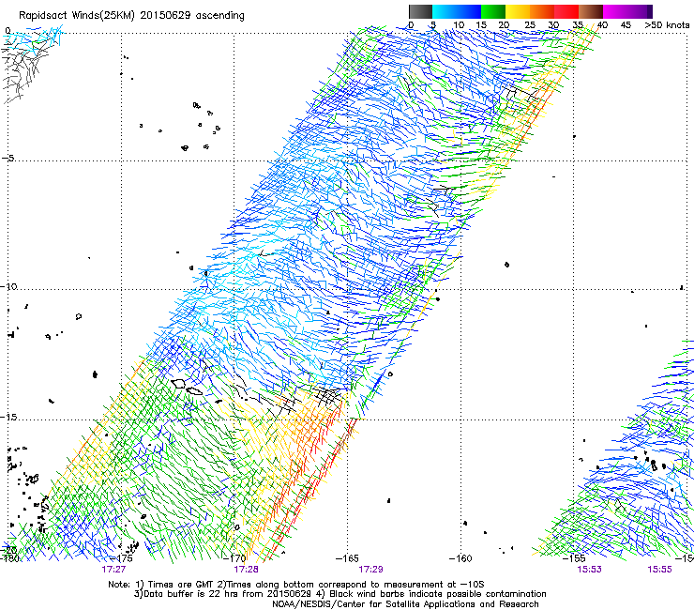Click the note line 'Data buffer is 22 hrs'
The width and height of the screenshot is (694, 610).
(339, 594)
